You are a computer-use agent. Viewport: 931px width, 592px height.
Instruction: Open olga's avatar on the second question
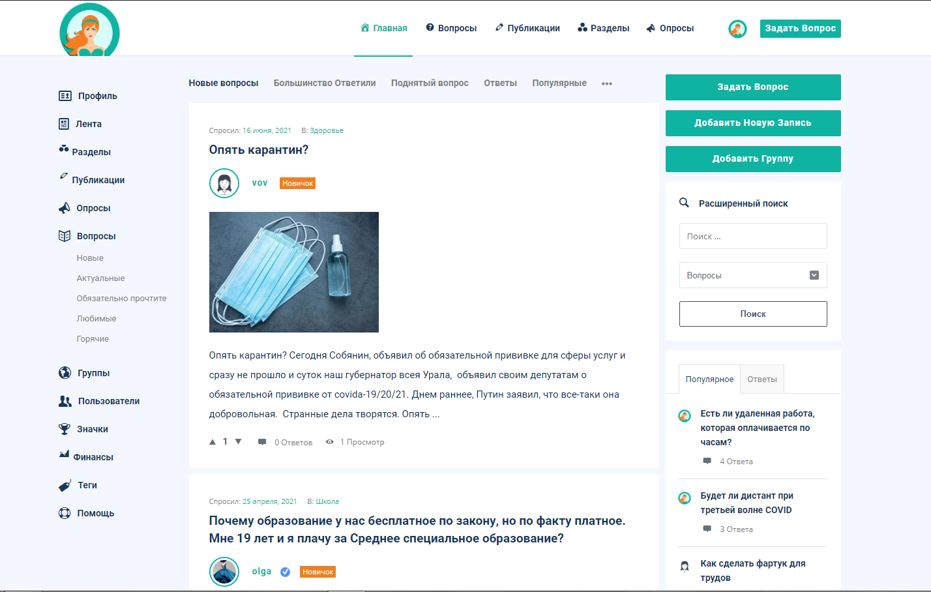click(224, 572)
